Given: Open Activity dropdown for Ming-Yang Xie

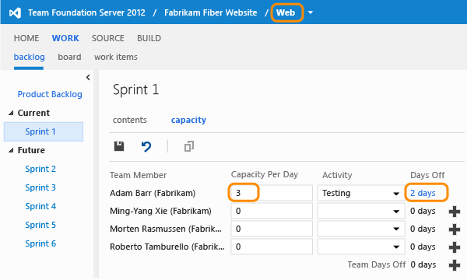Looking at the screenshot, I should point(396,212).
